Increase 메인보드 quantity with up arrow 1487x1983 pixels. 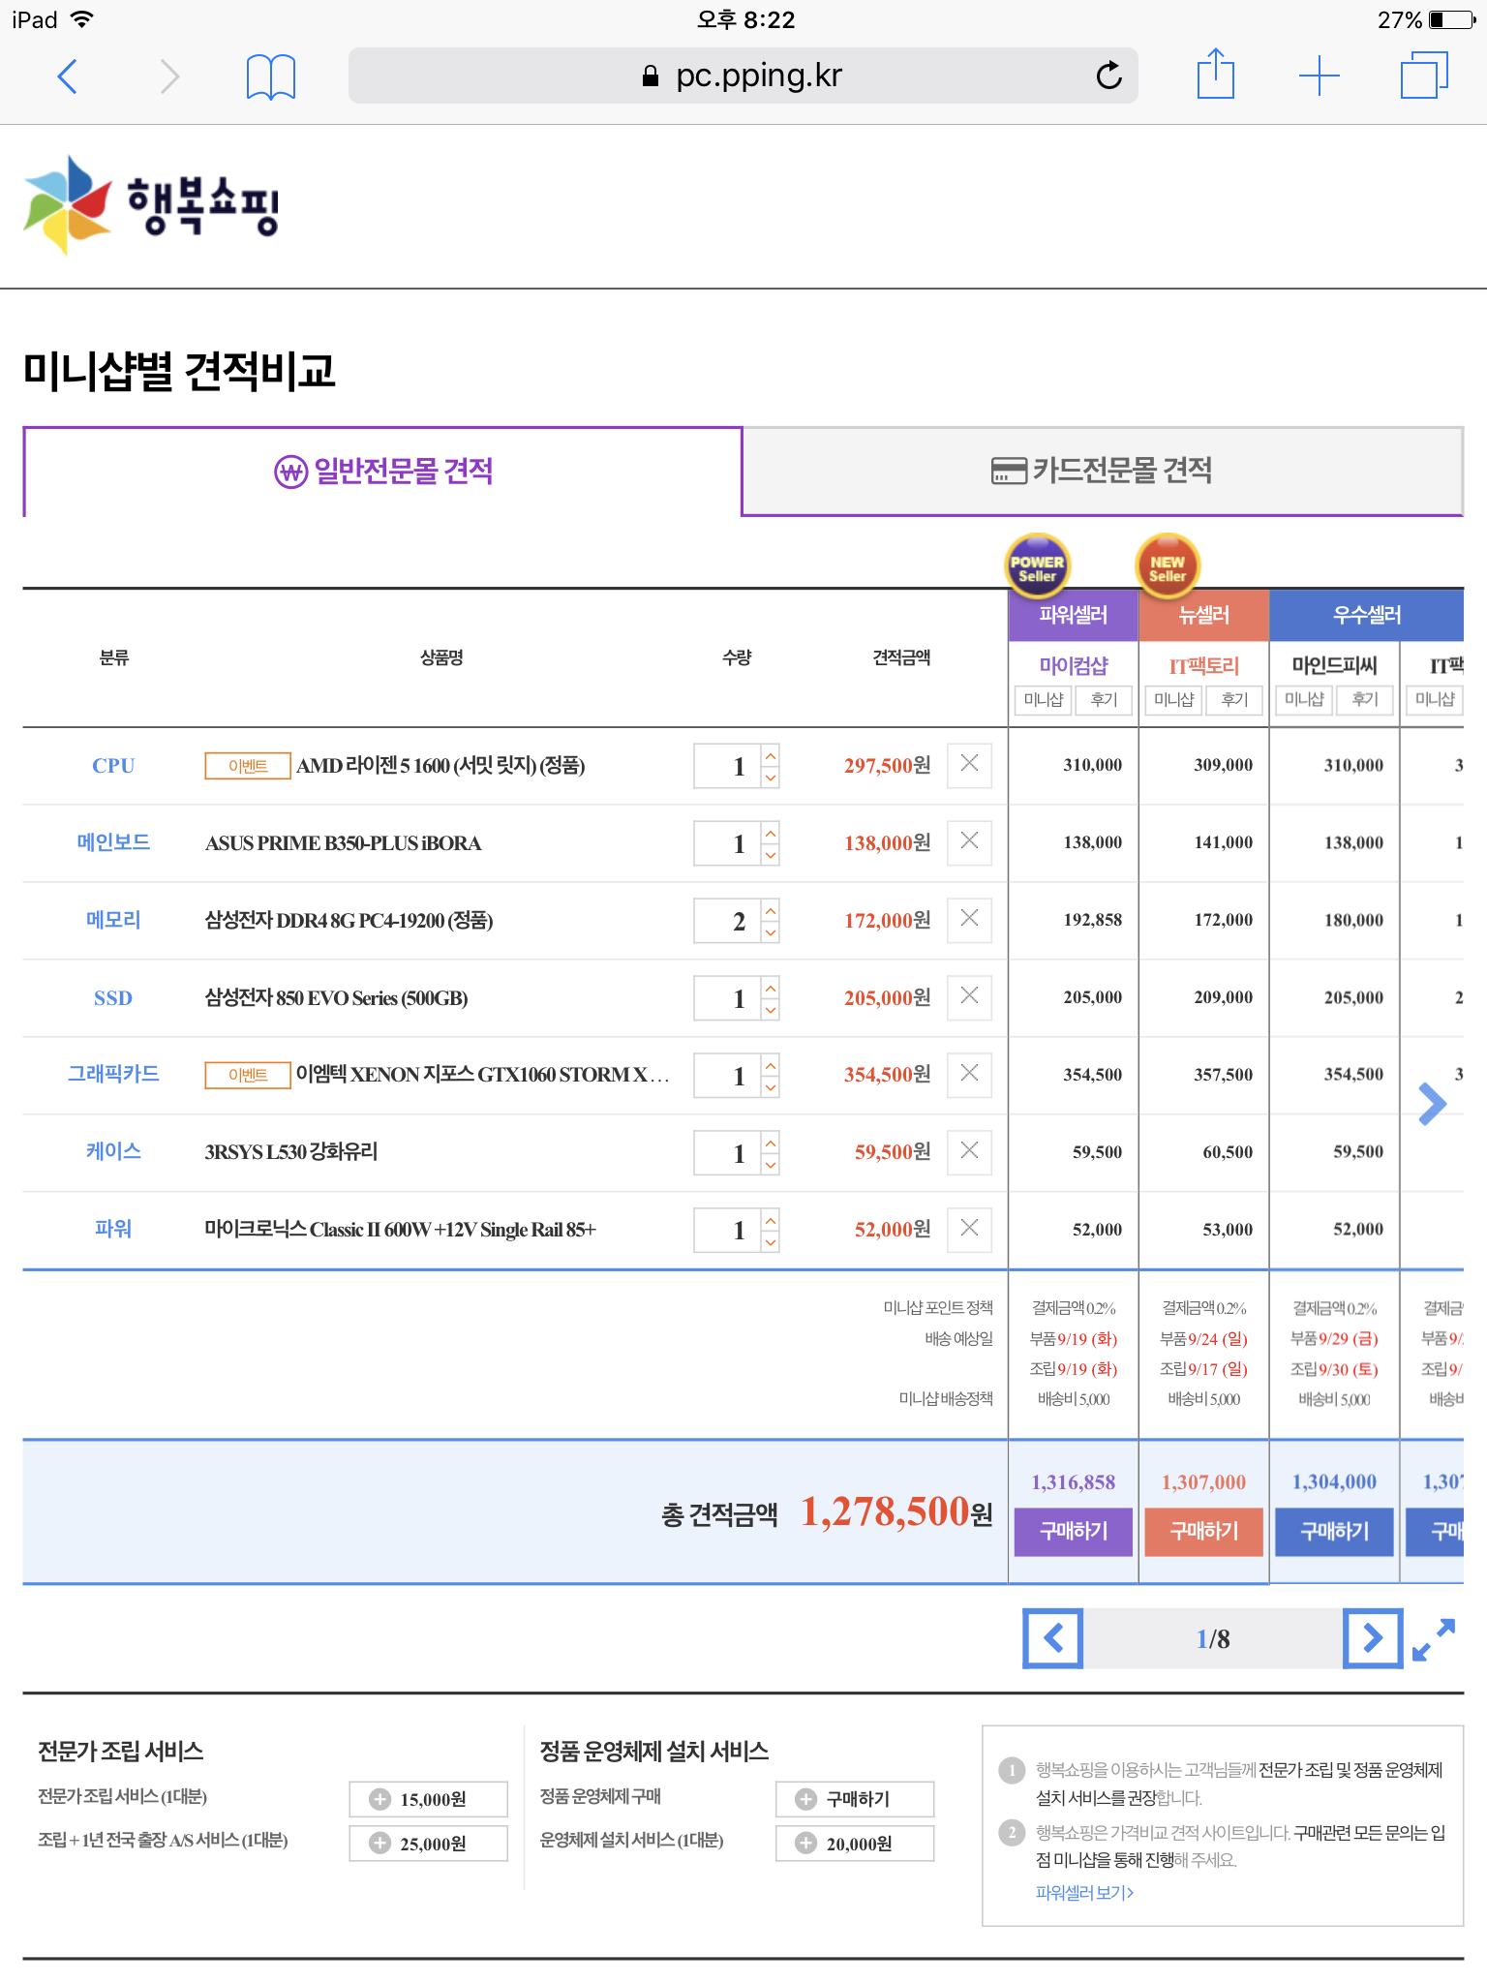(x=771, y=832)
